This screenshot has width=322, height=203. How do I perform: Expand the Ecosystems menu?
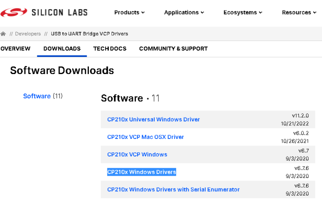pyautogui.click(x=243, y=13)
